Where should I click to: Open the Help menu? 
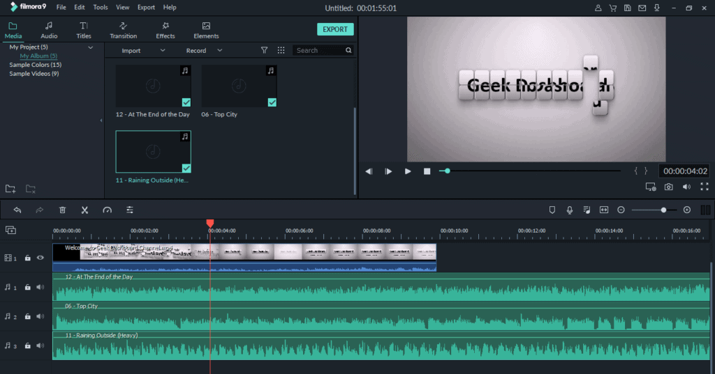[x=170, y=7]
